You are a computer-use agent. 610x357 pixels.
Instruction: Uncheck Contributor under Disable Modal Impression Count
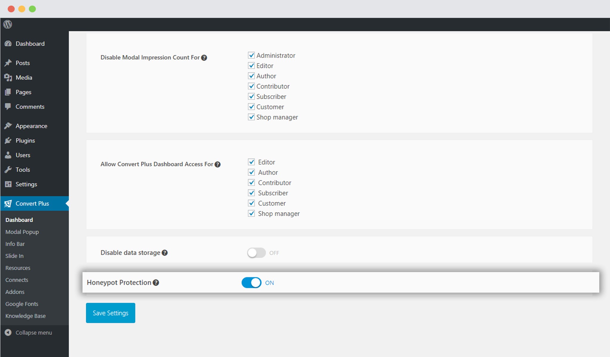tap(251, 86)
